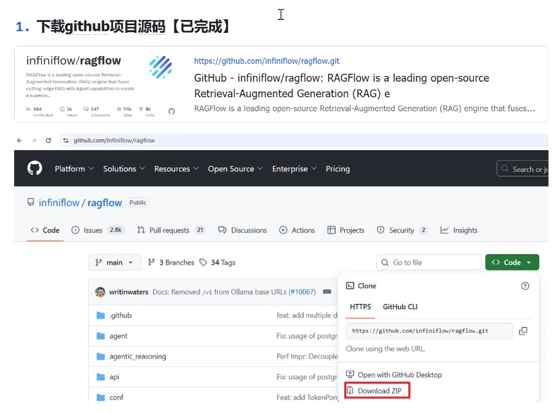Click the GitHub Octocat logo in header
This screenshot has height=414, width=558.
coord(35,169)
